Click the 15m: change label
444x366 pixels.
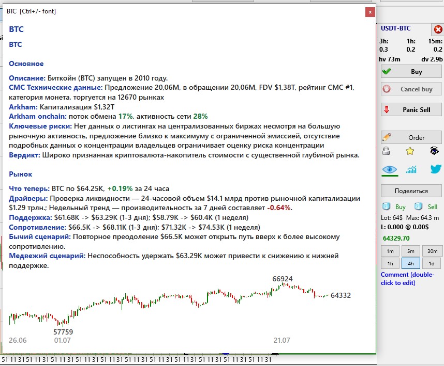(x=435, y=41)
